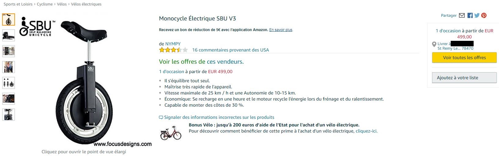Viewport: 499px width, 156px height.
Task: Select the second product thumbnail
Action: point(9,35)
